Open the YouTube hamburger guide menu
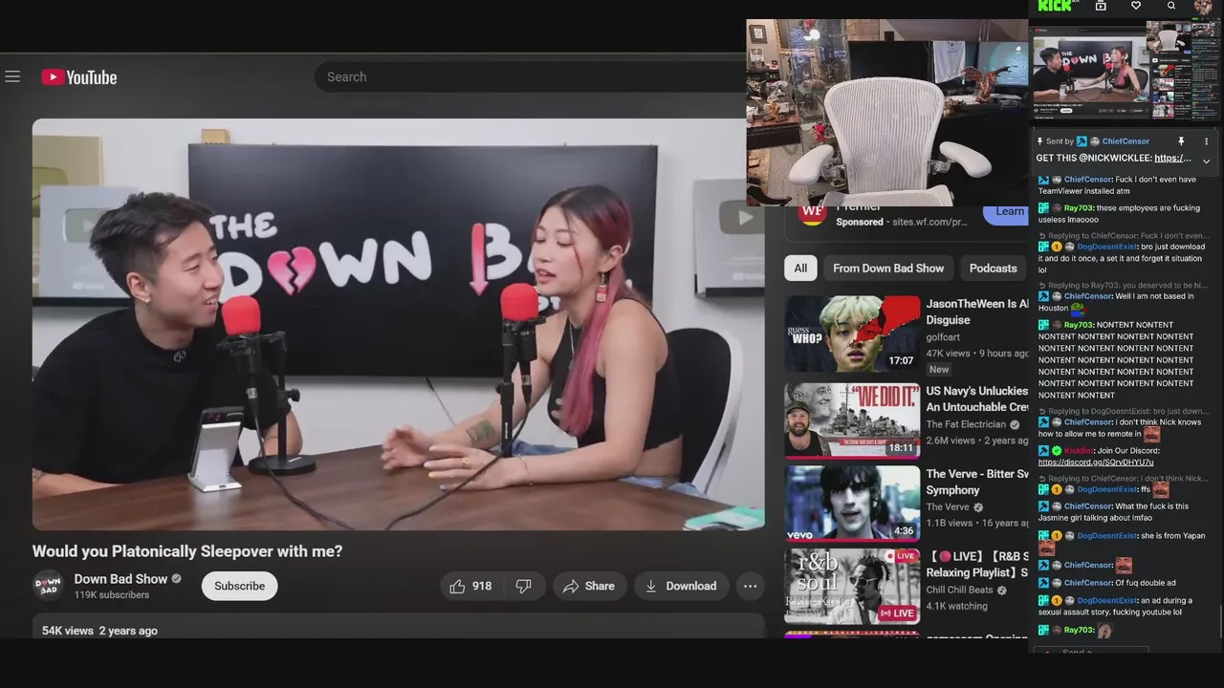 [x=12, y=76]
